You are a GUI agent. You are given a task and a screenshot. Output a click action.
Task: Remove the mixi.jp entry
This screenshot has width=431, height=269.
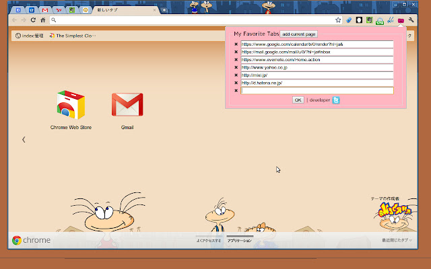point(236,75)
